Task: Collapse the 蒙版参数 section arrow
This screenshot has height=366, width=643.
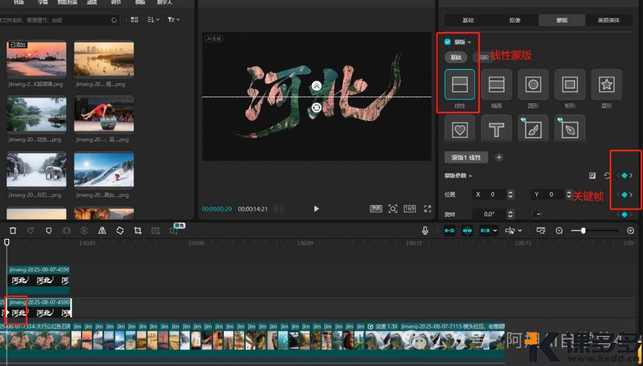Action: pos(470,176)
